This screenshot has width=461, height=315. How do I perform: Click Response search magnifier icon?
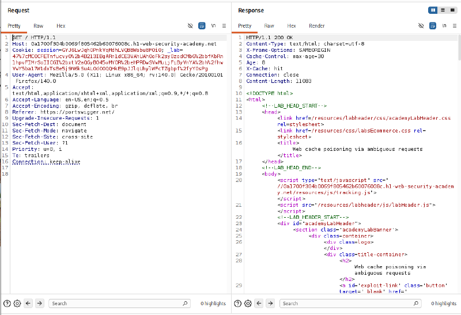[415, 303]
